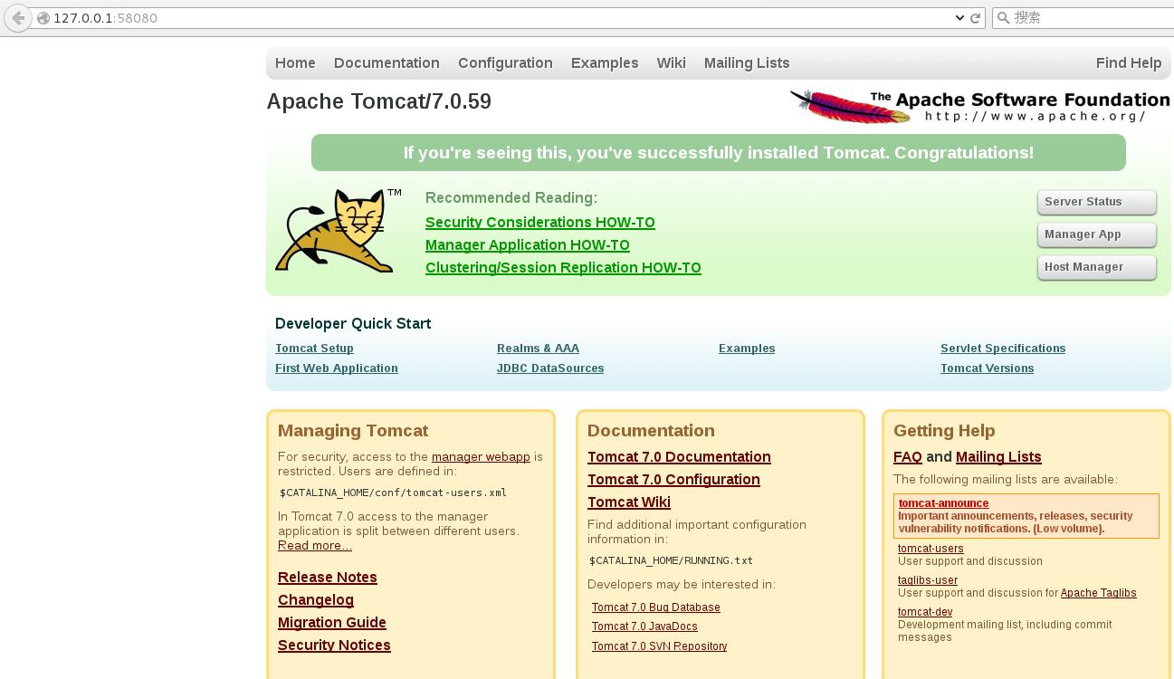Open the Documentation navigation item
Viewport: 1174px width, 679px height.
(x=387, y=63)
